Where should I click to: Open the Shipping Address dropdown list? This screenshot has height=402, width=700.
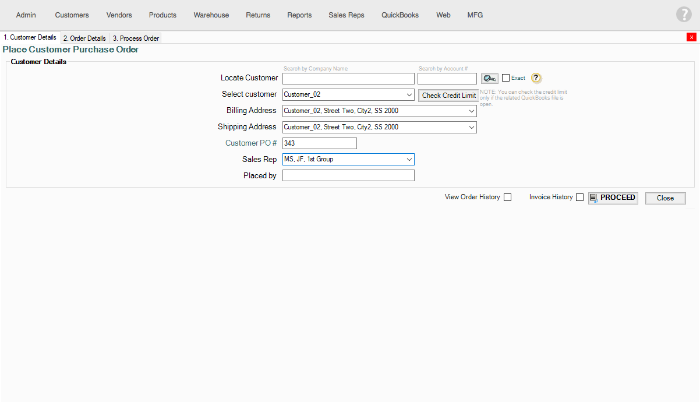point(471,127)
